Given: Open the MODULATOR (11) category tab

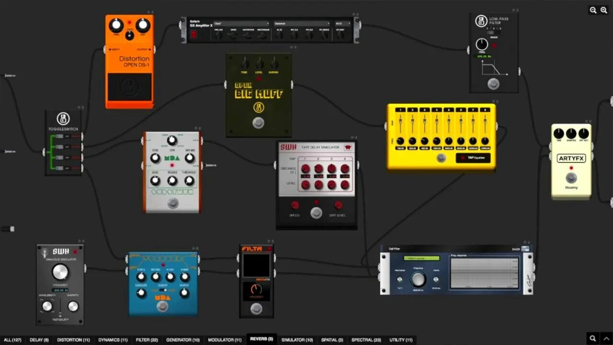Looking at the screenshot, I should (x=225, y=340).
